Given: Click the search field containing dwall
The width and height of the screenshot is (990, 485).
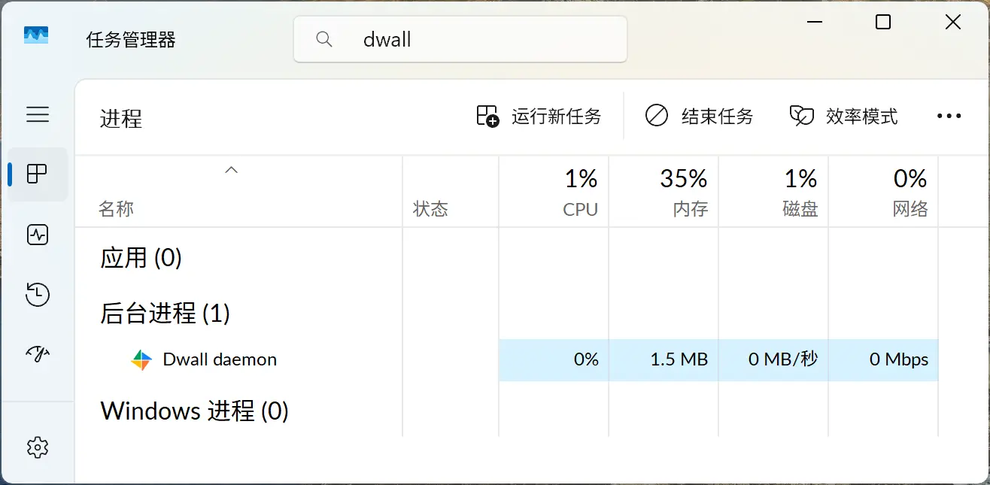Looking at the screenshot, I should coord(460,38).
